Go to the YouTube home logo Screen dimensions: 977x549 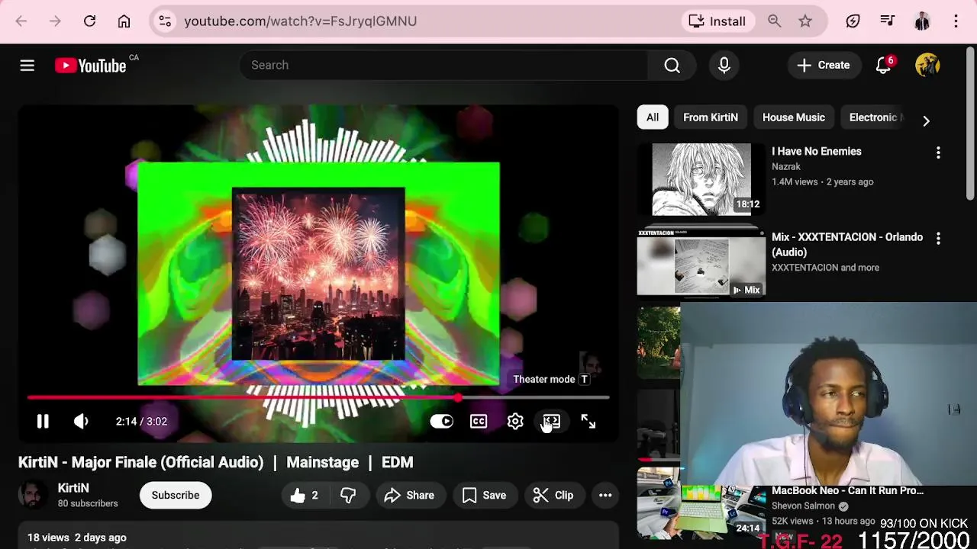(91, 66)
